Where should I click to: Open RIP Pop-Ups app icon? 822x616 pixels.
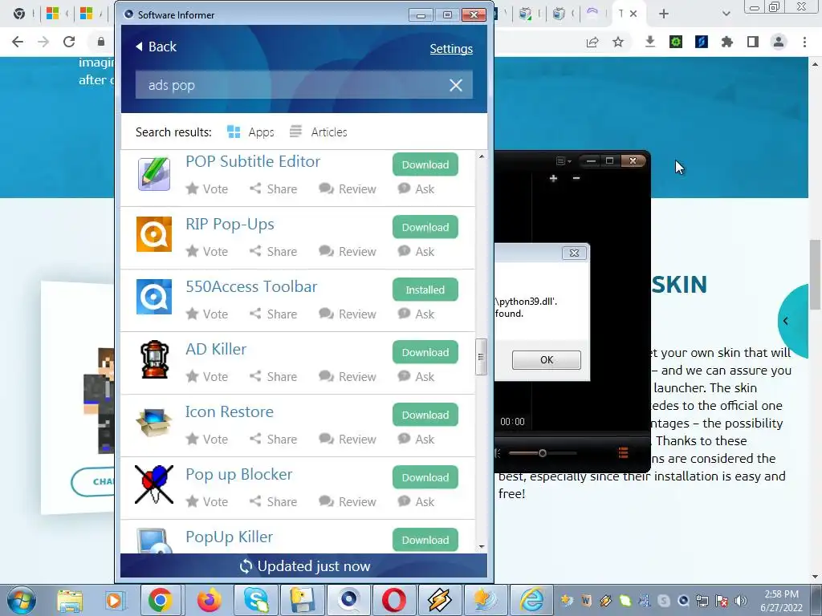[153, 234]
